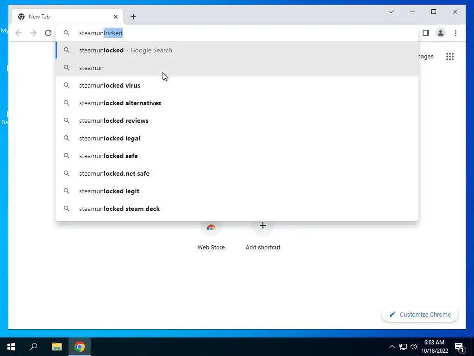Reload the page with the refresh icon

(x=48, y=33)
